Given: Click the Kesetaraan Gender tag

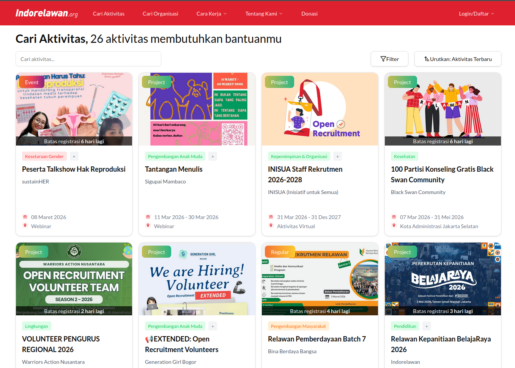Looking at the screenshot, I should 44,157.
